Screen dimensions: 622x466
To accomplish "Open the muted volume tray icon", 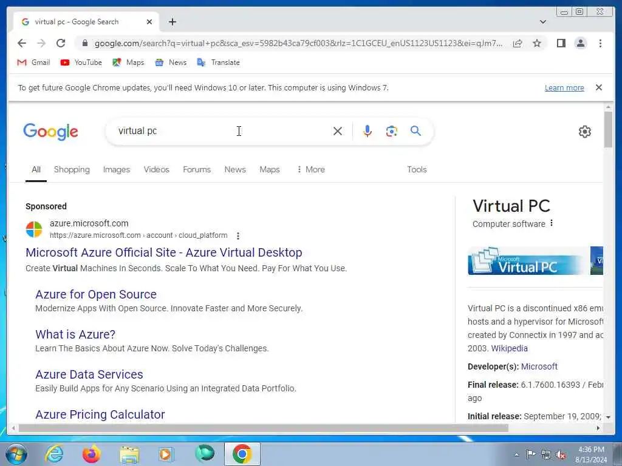I will click(x=561, y=454).
